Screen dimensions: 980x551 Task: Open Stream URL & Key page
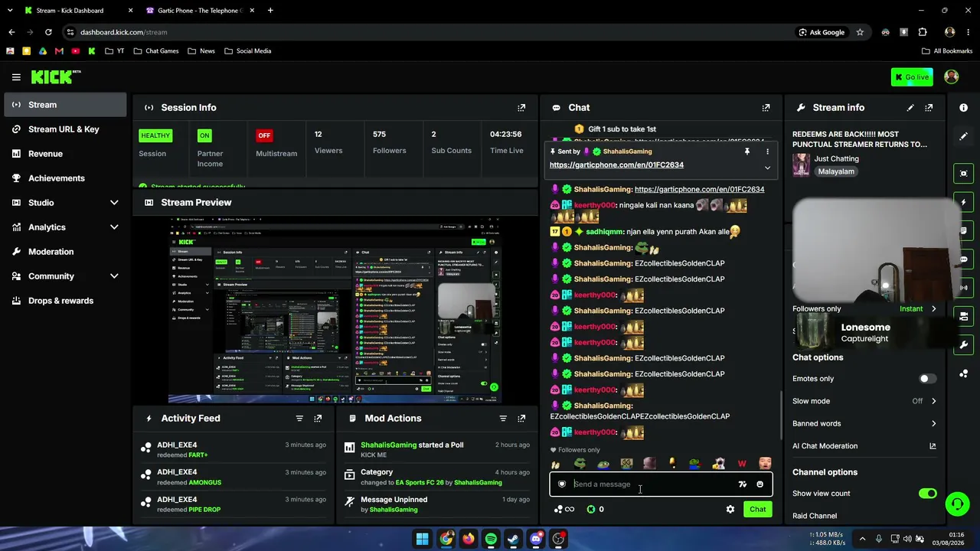(65, 129)
